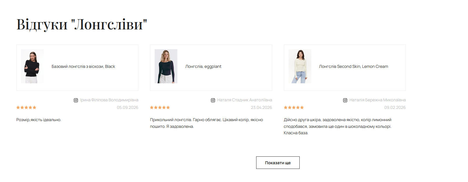Click review date 23.04.2026
468x182 pixels.
click(x=261, y=107)
